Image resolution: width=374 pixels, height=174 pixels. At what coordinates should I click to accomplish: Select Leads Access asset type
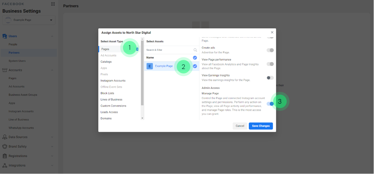pos(109,112)
